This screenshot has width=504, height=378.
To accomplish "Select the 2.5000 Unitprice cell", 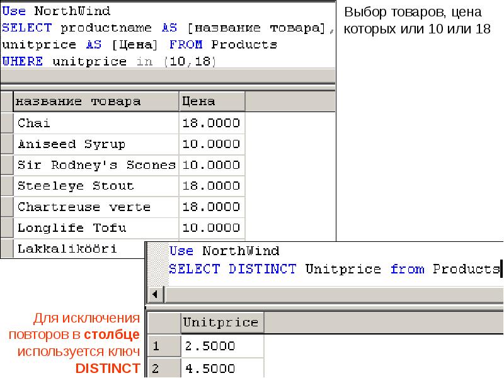I will point(222,346).
